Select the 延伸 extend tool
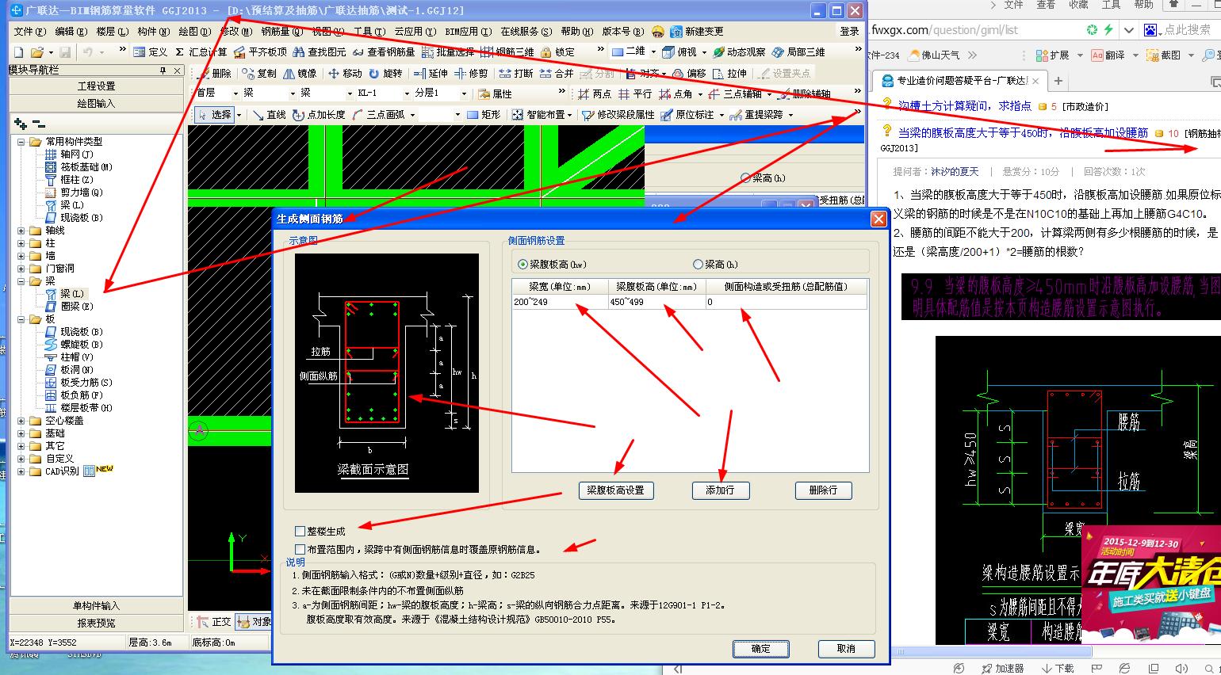The width and height of the screenshot is (1221, 675). 431,73
